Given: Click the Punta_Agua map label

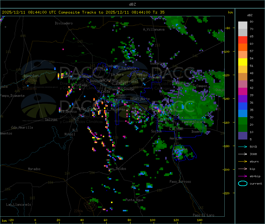Looking at the screenshot, I should point(134,200).
